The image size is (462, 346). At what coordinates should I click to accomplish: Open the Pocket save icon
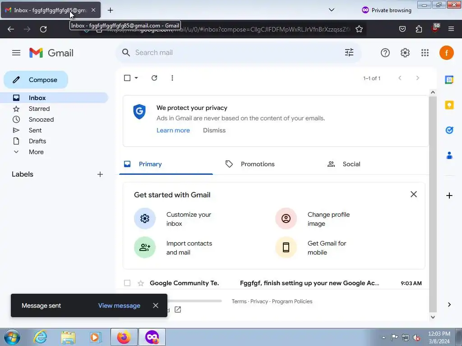(x=402, y=29)
